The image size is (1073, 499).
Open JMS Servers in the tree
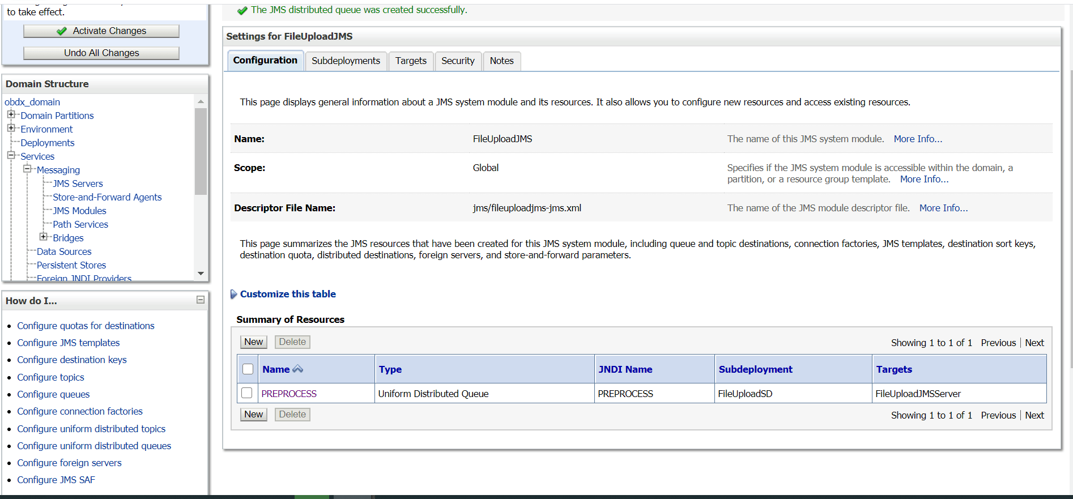click(78, 184)
